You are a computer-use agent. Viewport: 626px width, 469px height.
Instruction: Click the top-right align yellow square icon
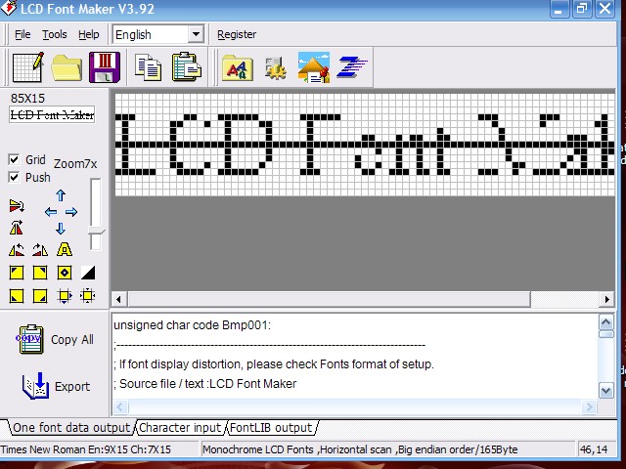[x=40, y=273]
